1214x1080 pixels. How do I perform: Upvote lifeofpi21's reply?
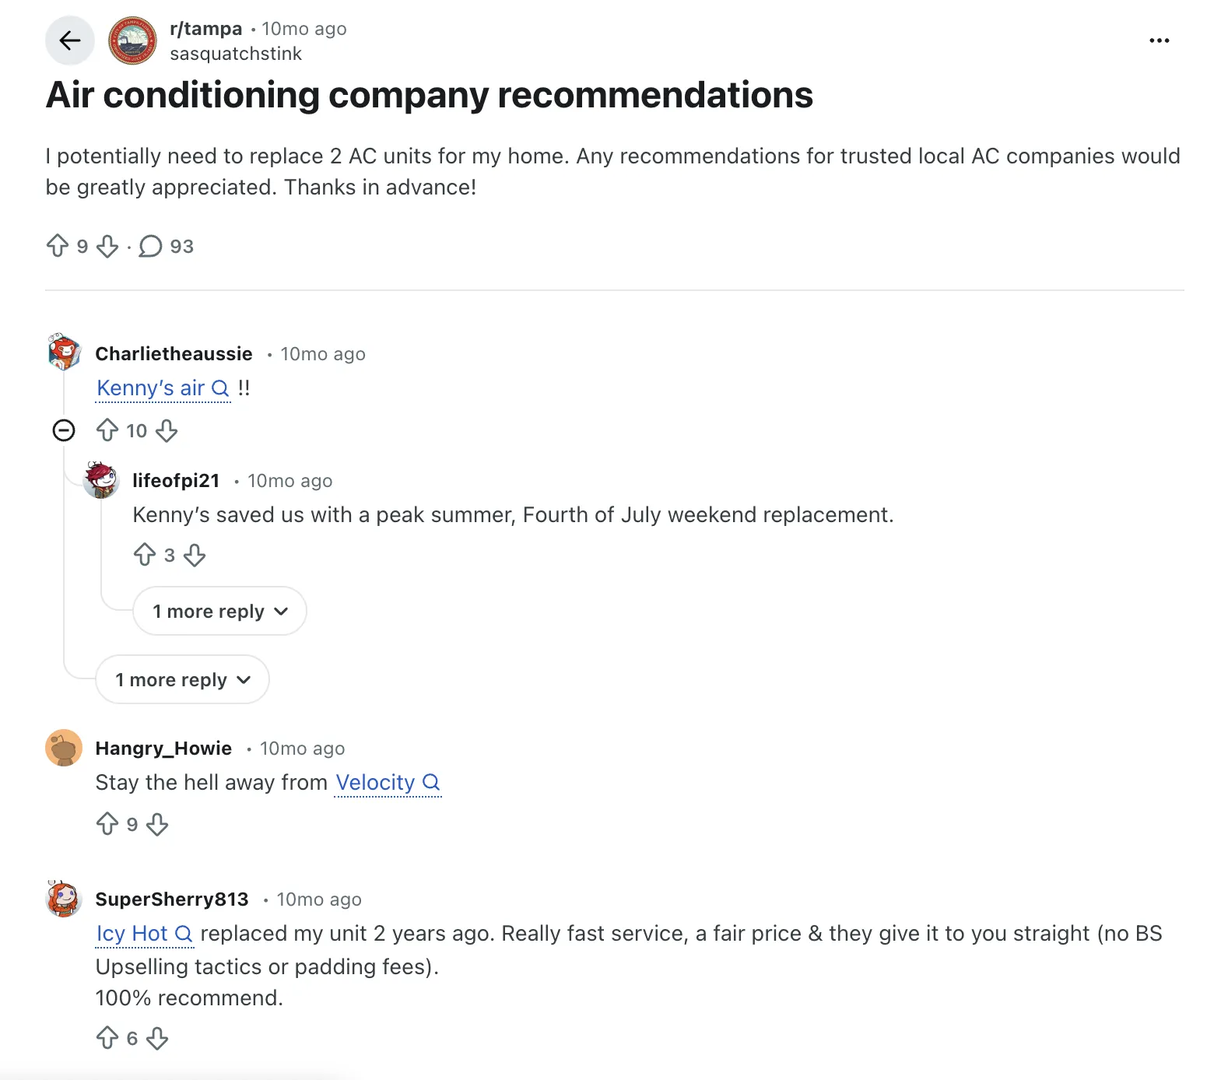point(145,555)
